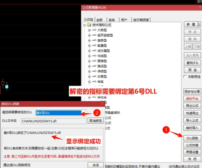Image resolution: width=202 pixels, height=168 pixels.
Task: Click the indicator icon beside 路径型
Action: point(94,66)
